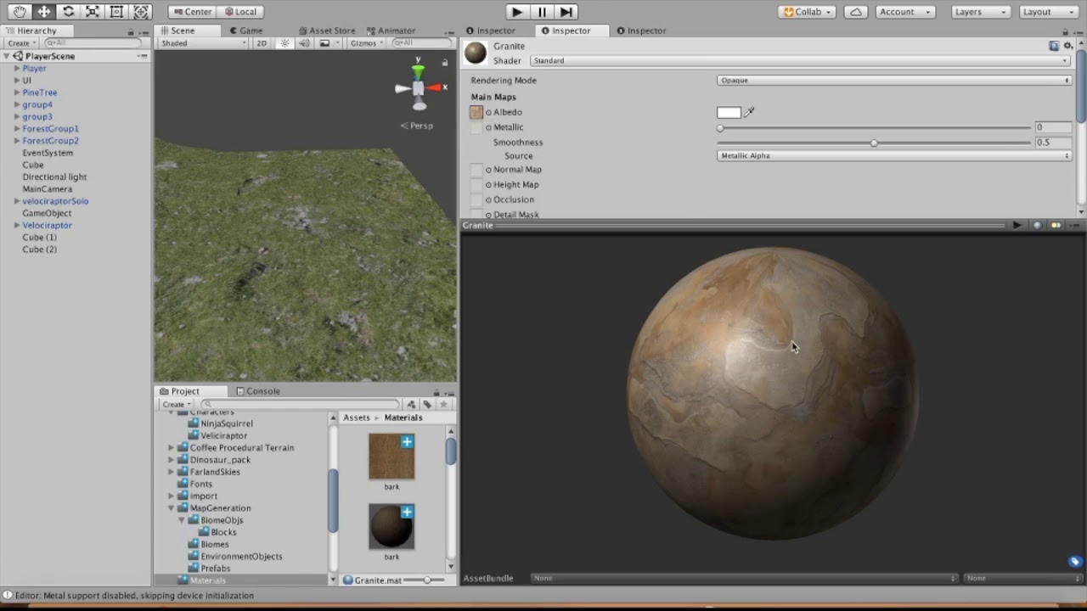The image size is (1087, 611).
Task: Toggle Local handle rotation
Action: [x=239, y=12]
